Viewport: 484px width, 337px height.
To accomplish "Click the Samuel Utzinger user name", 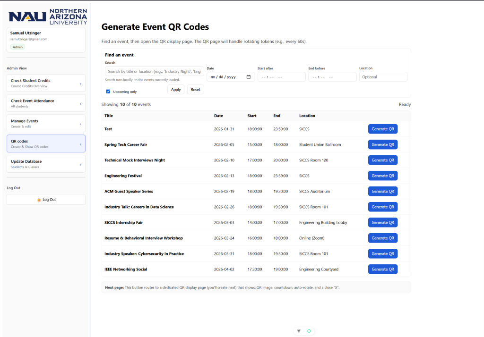I will pyautogui.click(x=26, y=33).
